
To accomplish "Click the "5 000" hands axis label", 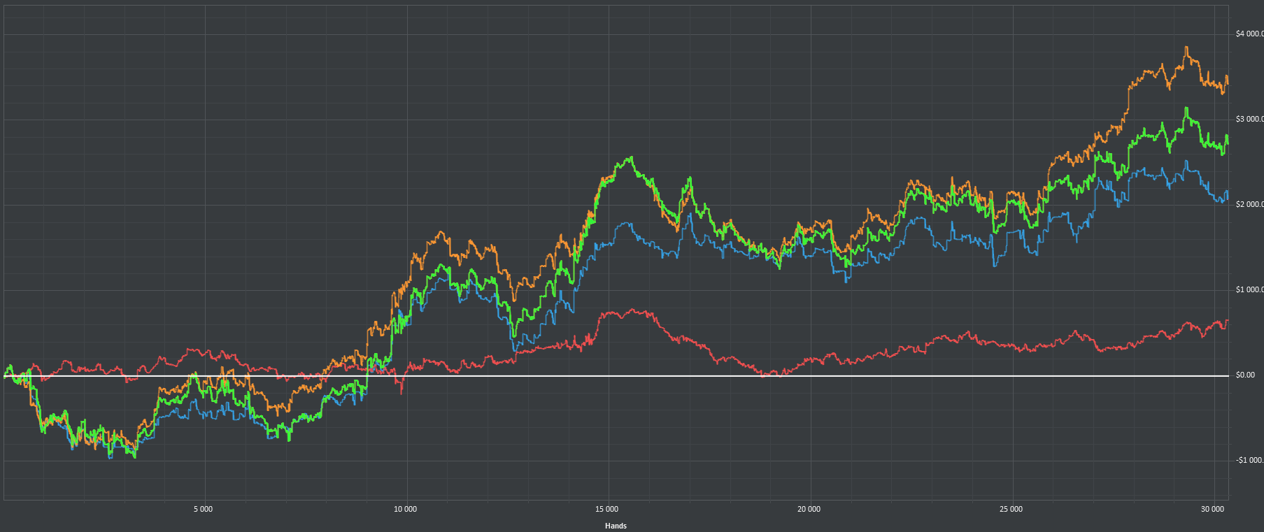I will pos(204,509).
